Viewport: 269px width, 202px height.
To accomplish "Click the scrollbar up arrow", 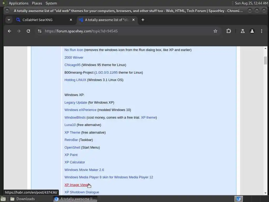I will (x=265, y=49).
